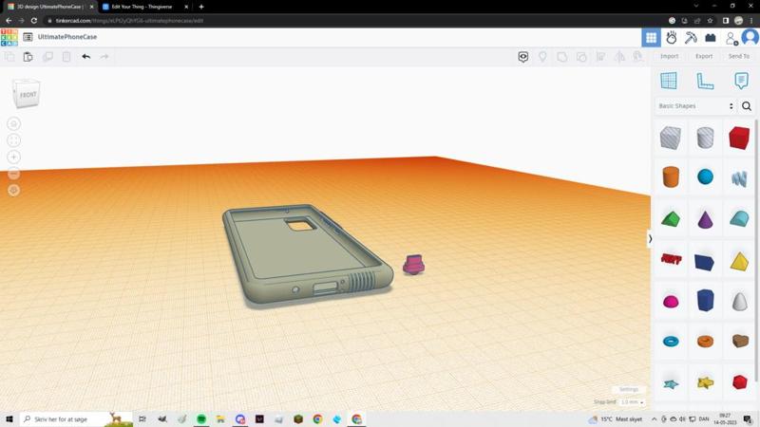This screenshot has width=760, height=427.
Task: Click the Paste tool in toolbar
Action: (x=28, y=57)
